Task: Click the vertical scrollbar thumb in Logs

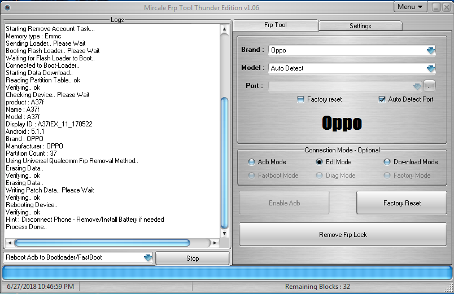Action: [224, 163]
